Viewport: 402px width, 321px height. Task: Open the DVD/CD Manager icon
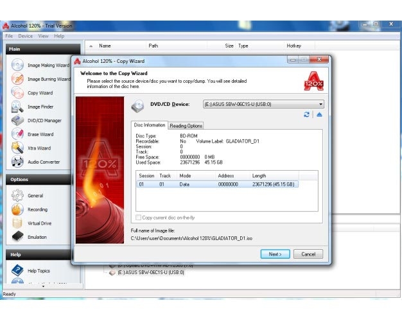[x=17, y=120]
